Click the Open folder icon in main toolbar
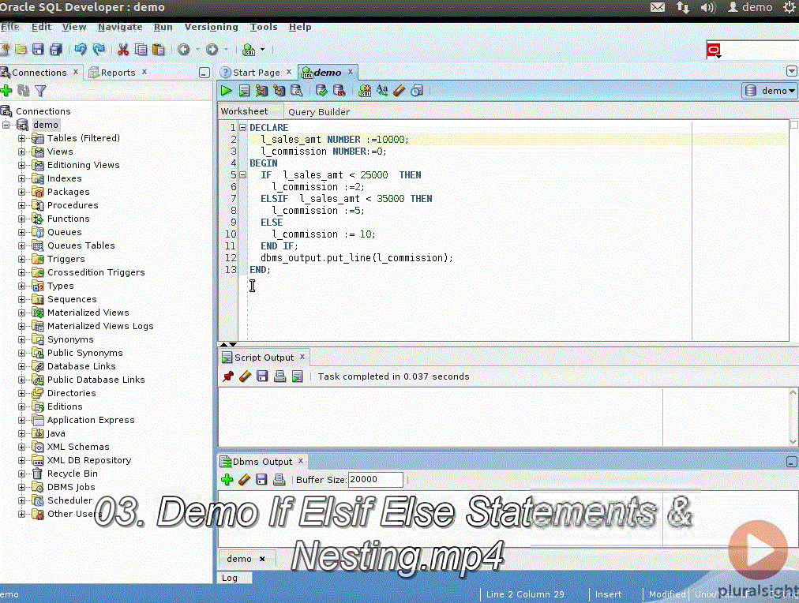The width and height of the screenshot is (799, 603). click(x=21, y=50)
